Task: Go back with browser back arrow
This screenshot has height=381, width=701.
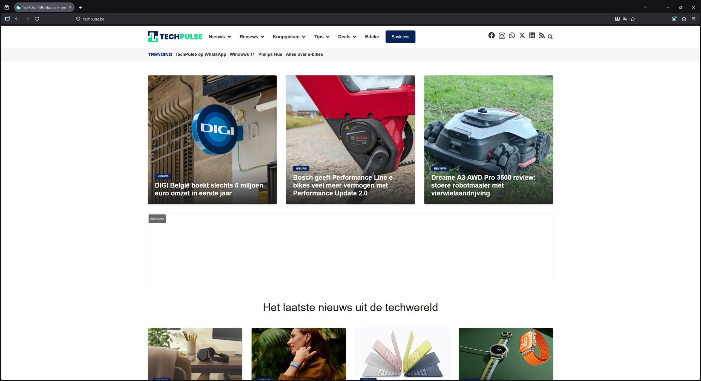Action: pos(17,19)
